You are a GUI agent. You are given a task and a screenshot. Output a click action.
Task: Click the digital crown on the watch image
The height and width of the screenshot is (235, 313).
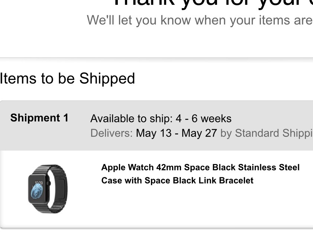click(48, 183)
